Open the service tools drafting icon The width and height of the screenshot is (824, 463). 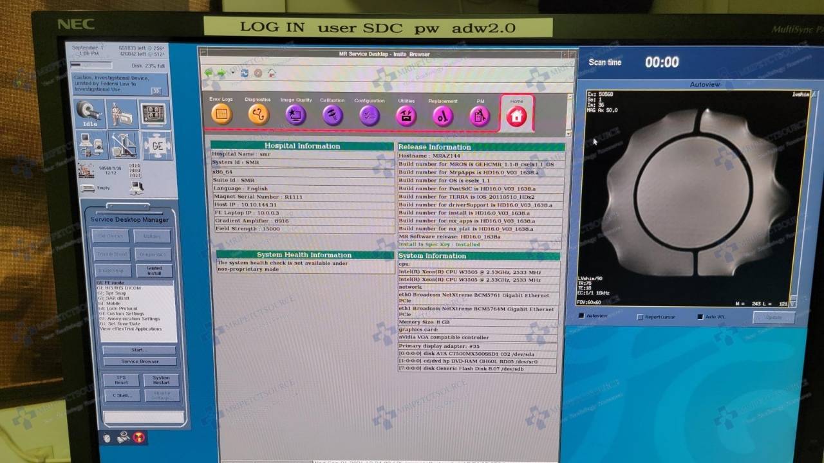tap(124, 145)
